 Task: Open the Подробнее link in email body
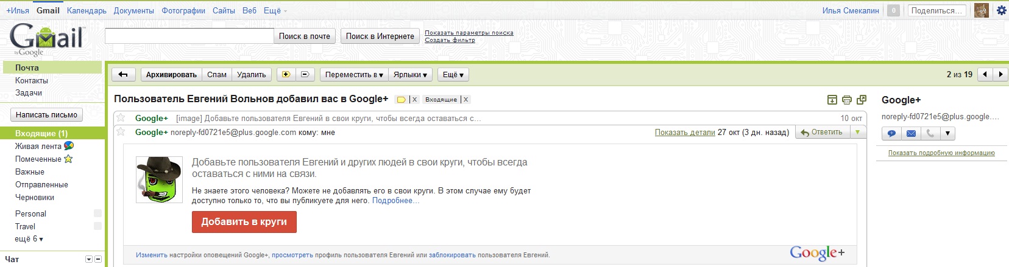(395, 200)
